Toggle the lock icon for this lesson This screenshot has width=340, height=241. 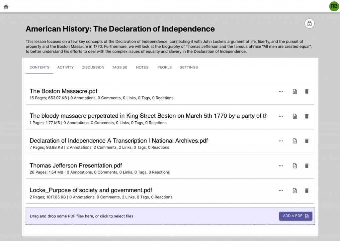(x=309, y=24)
